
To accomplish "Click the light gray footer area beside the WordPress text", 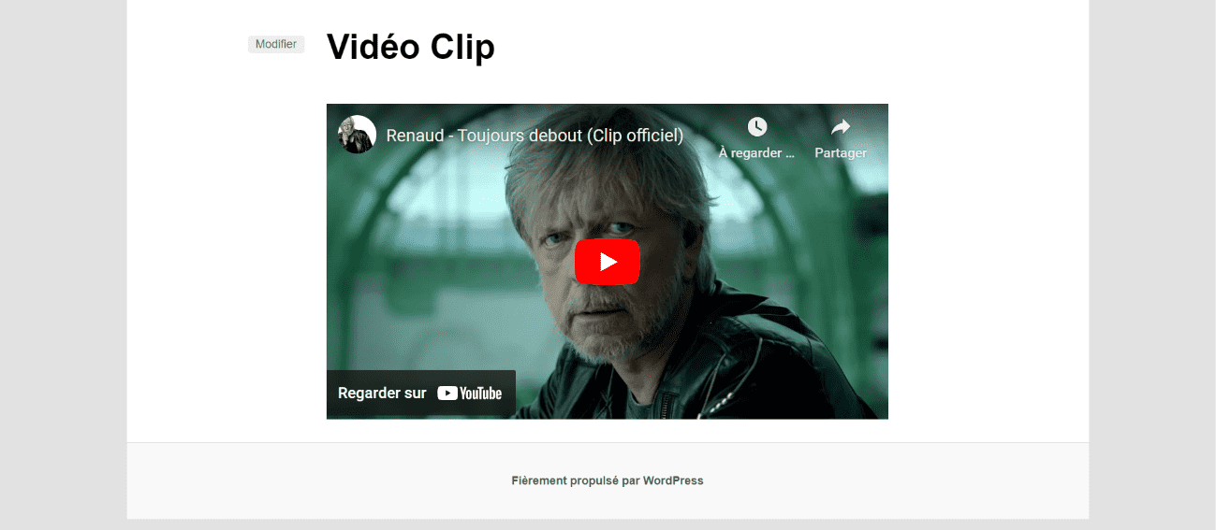I will 889,480.
